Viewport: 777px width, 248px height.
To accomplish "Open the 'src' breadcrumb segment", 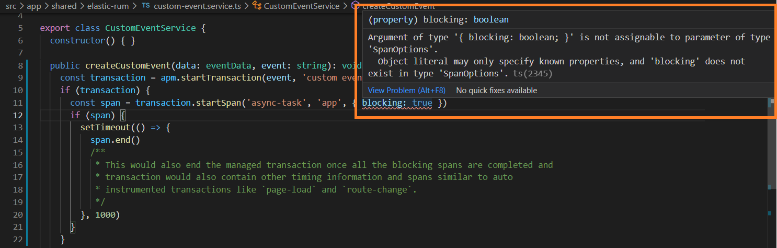I will click(11, 6).
